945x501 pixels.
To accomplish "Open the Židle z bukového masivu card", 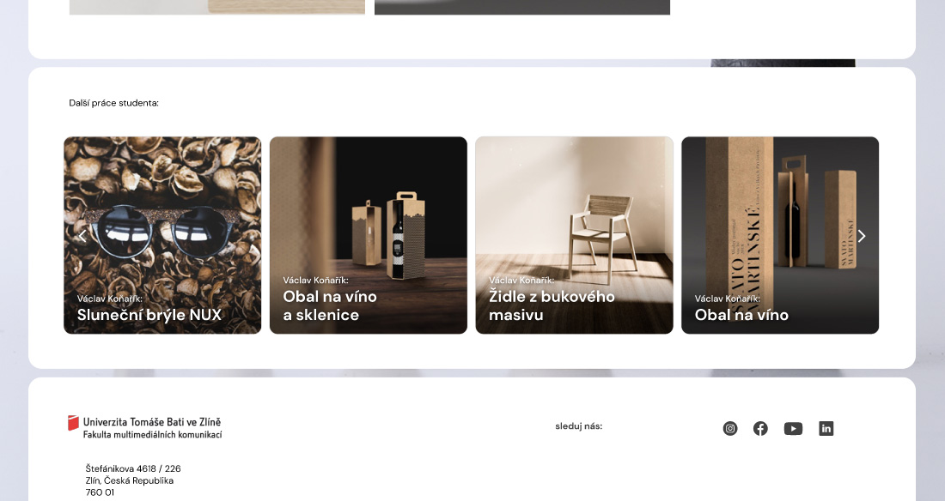I will coord(575,235).
